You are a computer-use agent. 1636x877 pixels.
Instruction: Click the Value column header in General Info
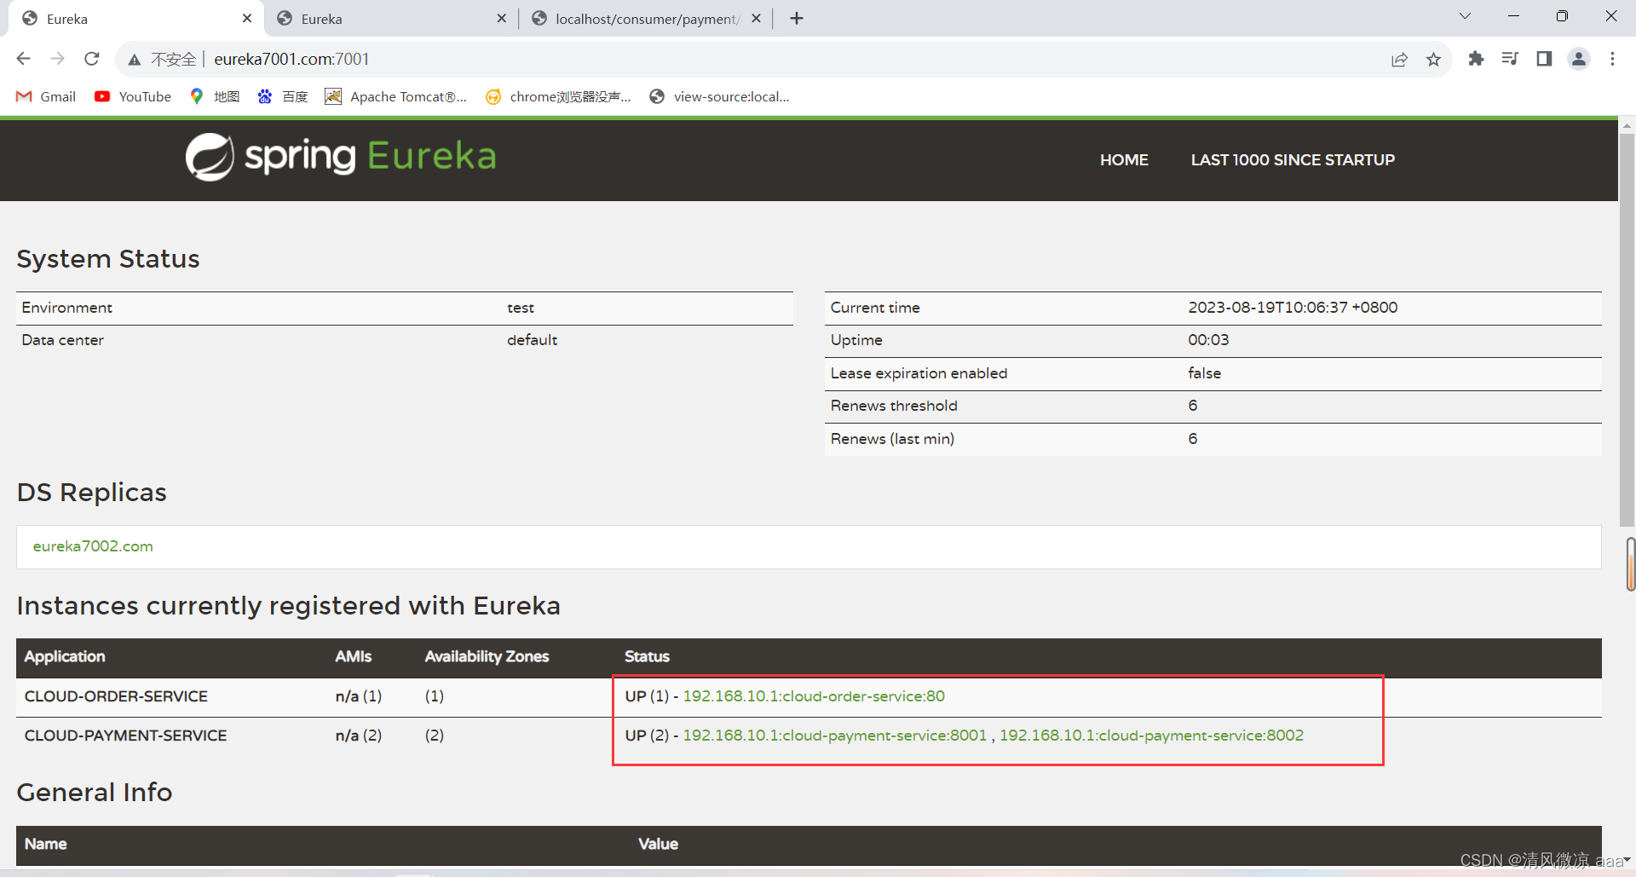659,844
